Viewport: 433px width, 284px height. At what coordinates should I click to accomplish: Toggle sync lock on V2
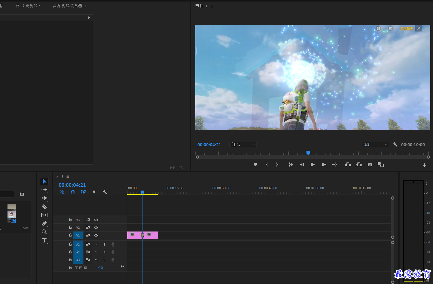pos(88,227)
